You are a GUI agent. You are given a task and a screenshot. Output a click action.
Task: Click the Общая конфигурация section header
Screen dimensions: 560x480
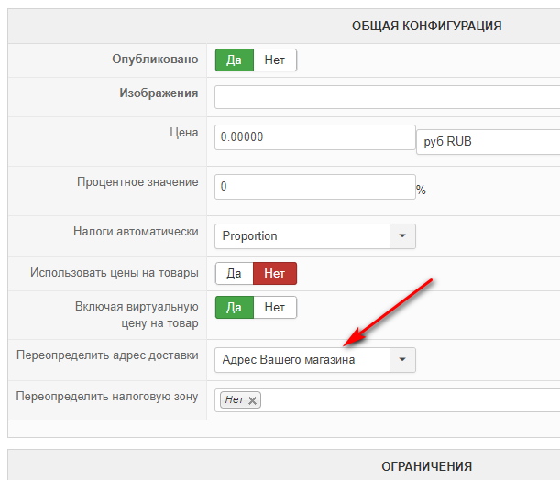click(426, 26)
